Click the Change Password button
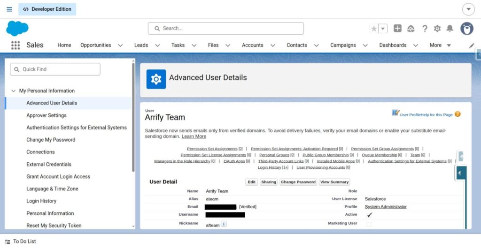 (x=298, y=182)
